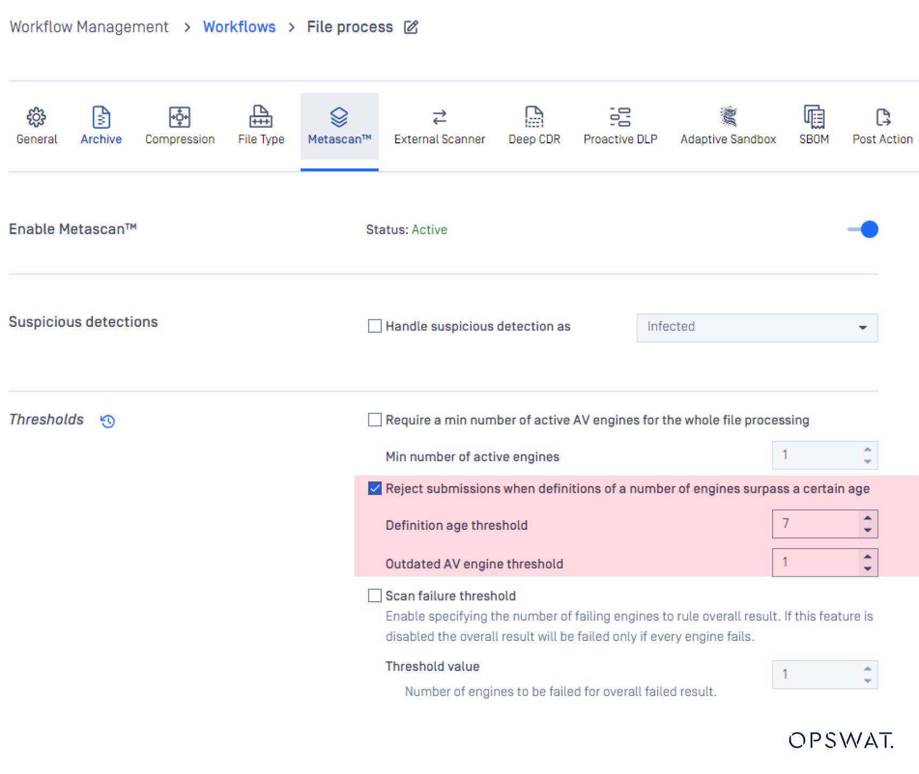Screen dimensions: 919x774
Task: Open the Adaptive Sandbox icon
Action: point(728,117)
